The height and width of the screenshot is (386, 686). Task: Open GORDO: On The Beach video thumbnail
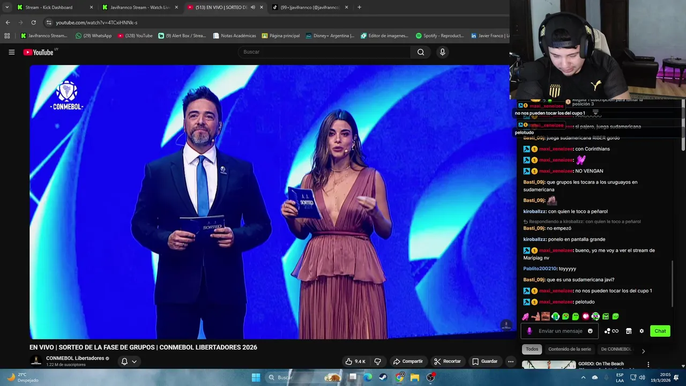pos(548,365)
